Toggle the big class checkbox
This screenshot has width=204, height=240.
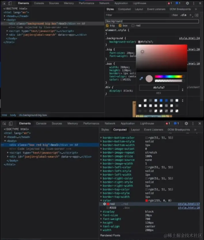coord(107,26)
